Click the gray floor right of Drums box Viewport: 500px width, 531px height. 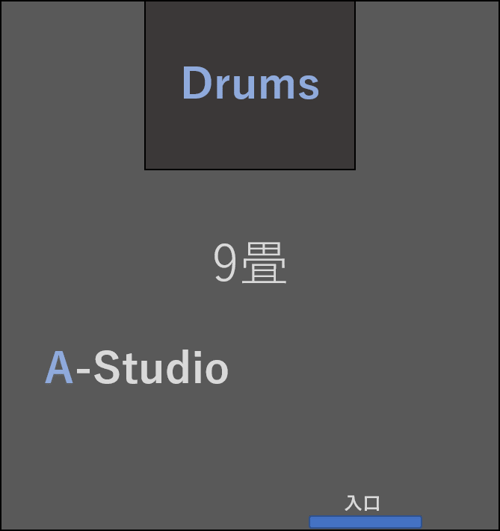(427, 84)
